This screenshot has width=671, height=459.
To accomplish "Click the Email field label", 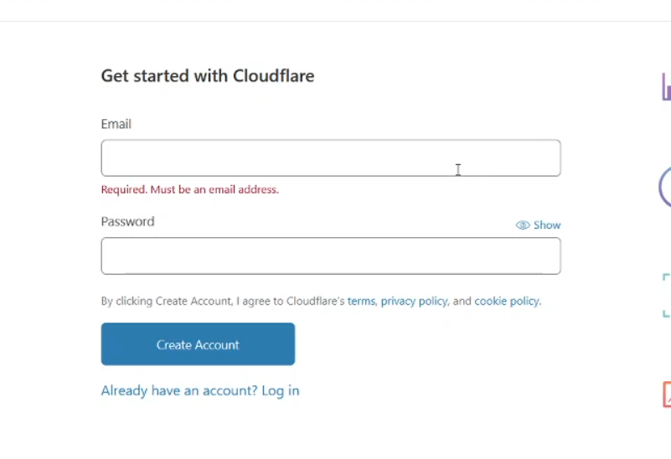I will pos(116,124).
